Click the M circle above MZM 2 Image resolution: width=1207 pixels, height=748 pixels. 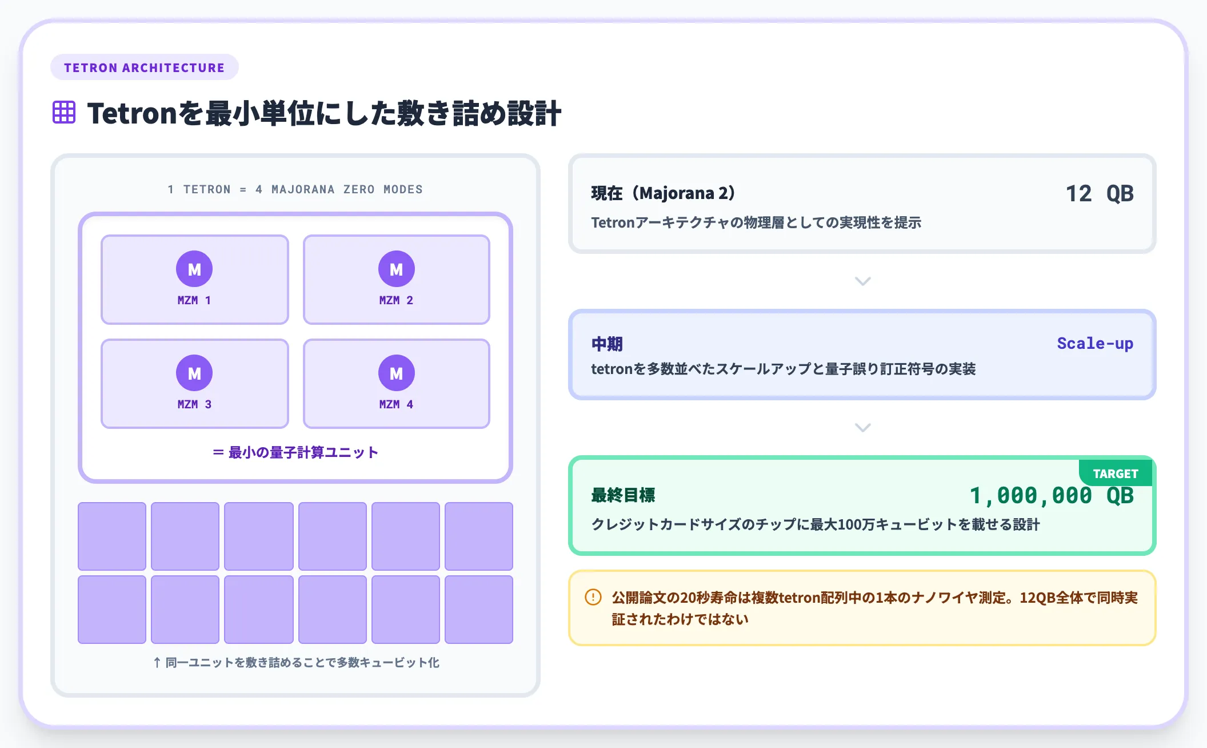(x=397, y=269)
